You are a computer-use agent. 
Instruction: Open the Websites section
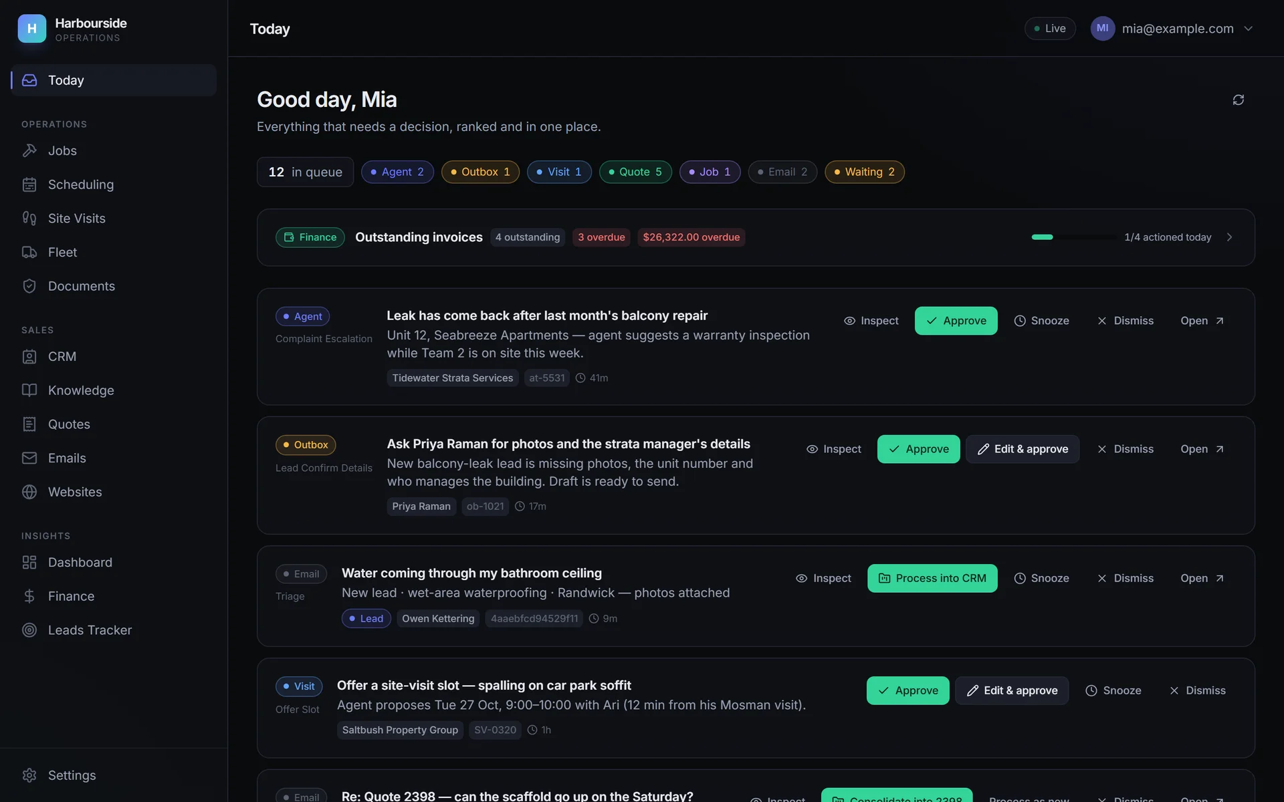[x=114, y=492]
